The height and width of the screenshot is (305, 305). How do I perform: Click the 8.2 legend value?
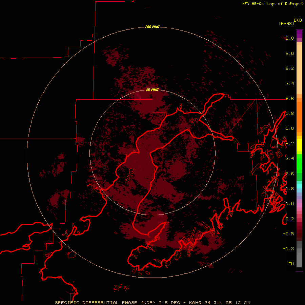290,68
